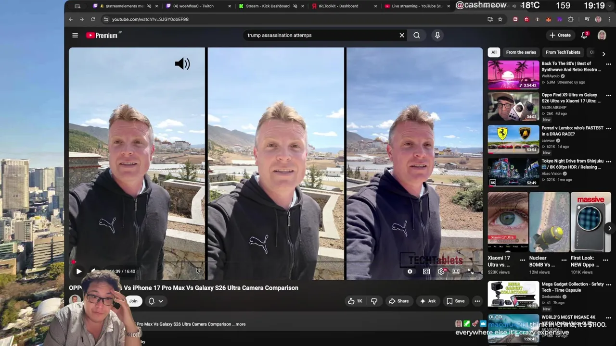The height and width of the screenshot is (346, 616).
Task: Submit search with magnifier button
Action: (417, 35)
